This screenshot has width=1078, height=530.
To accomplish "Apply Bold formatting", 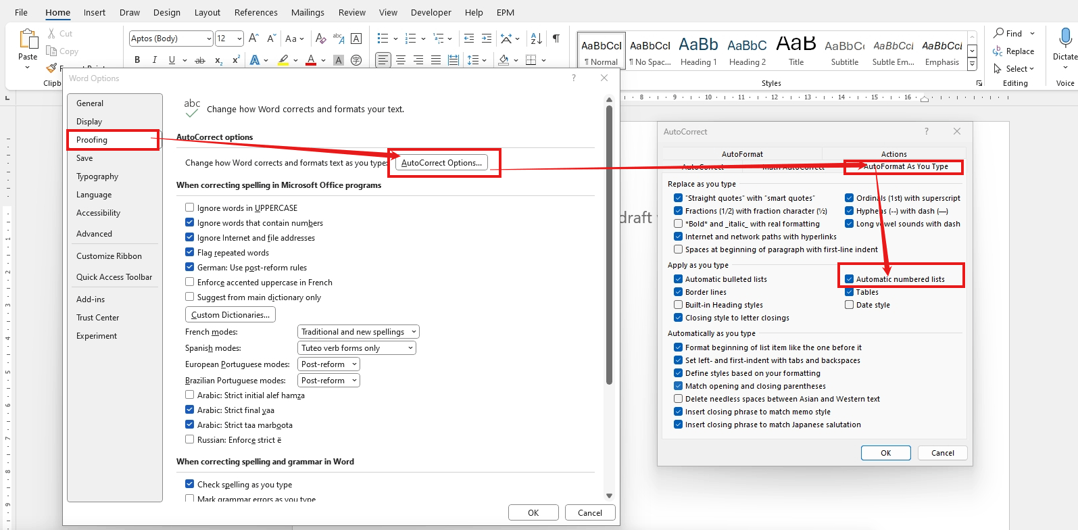I will pyautogui.click(x=137, y=59).
